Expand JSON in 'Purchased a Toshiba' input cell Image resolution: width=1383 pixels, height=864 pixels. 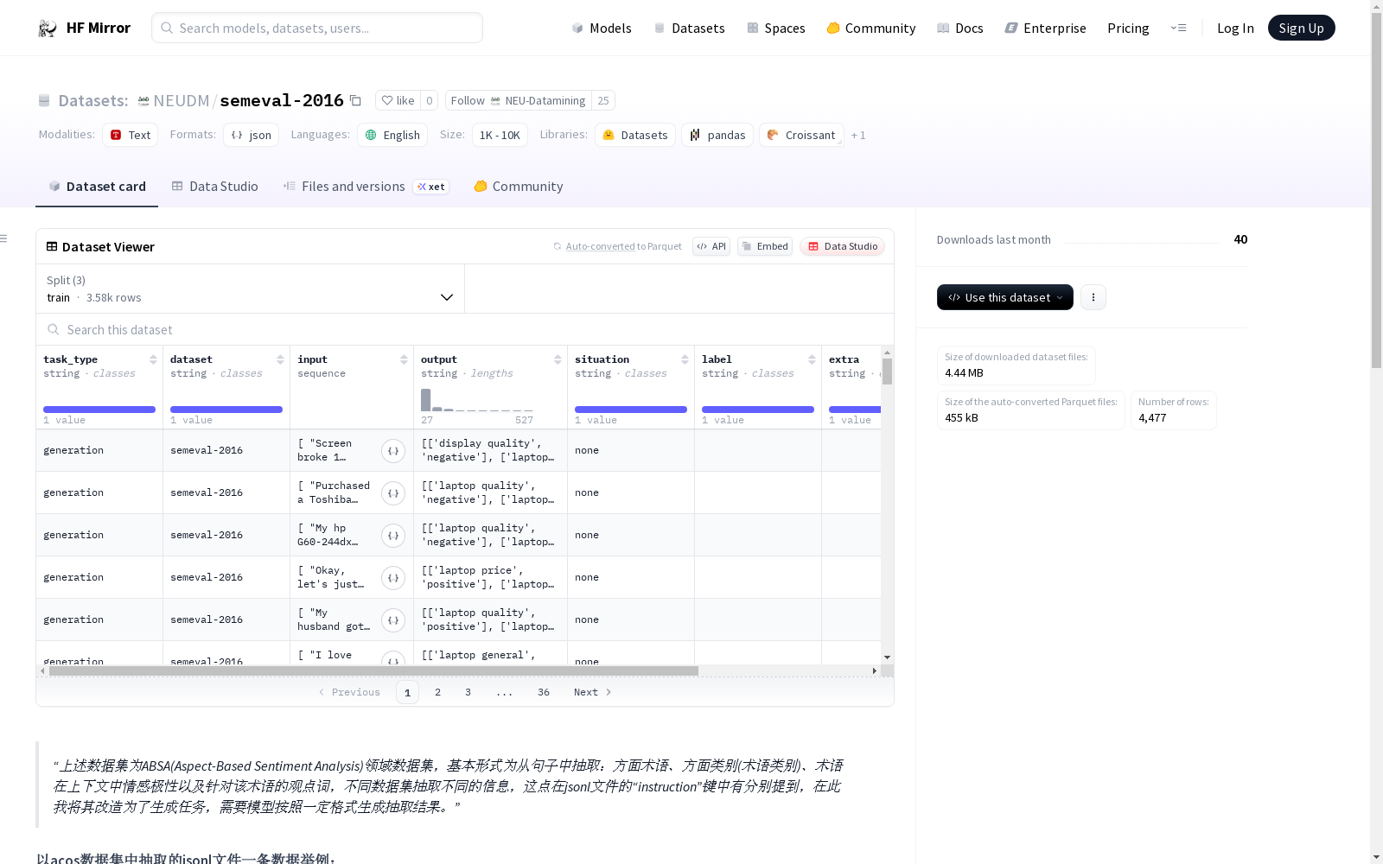pyautogui.click(x=393, y=493)
